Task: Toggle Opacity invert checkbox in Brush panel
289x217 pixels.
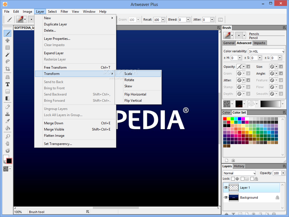Action: click(248, 67)
